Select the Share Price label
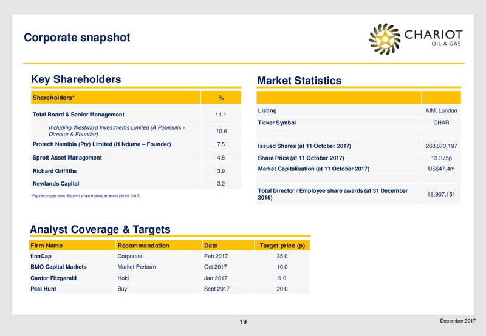 pos(301,158)
